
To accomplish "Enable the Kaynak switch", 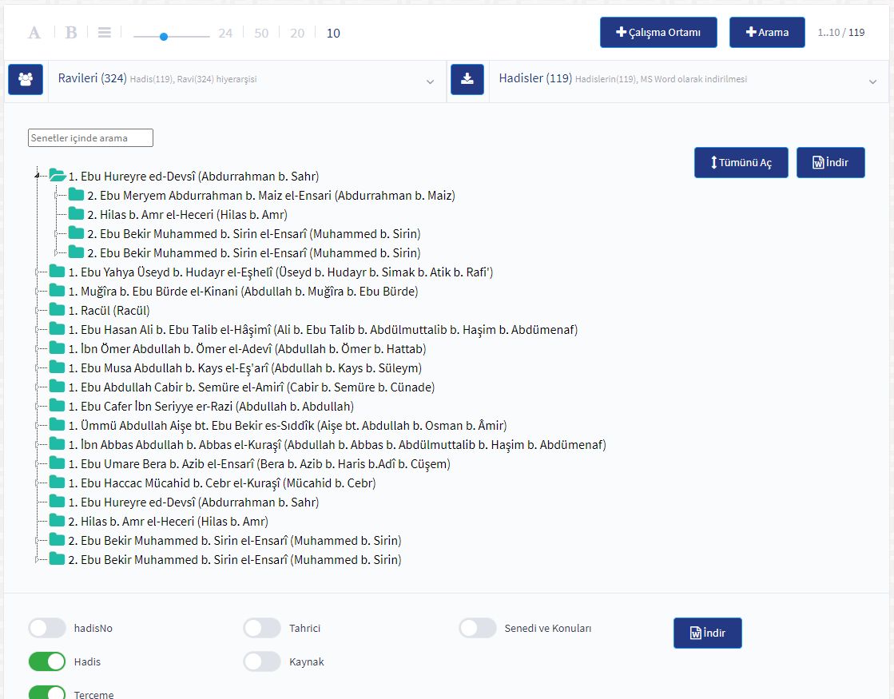I will click(262, 661).
